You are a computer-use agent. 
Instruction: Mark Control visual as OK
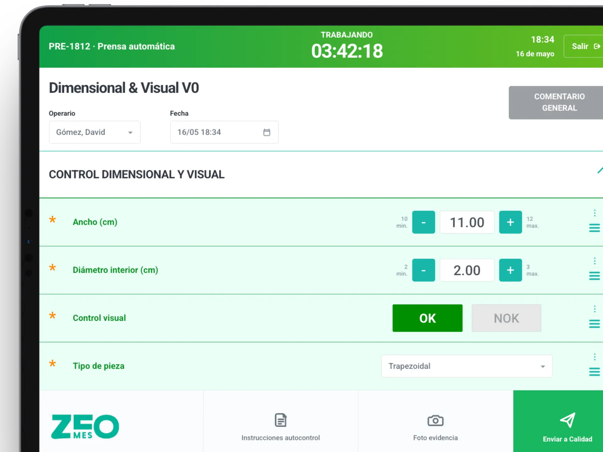tap(427, 318)
